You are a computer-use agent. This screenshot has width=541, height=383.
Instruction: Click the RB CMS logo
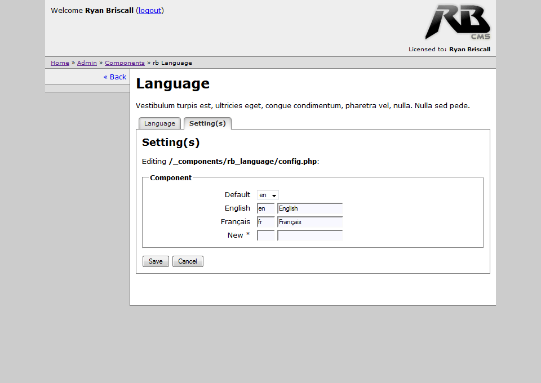click(x=458, y=23)
